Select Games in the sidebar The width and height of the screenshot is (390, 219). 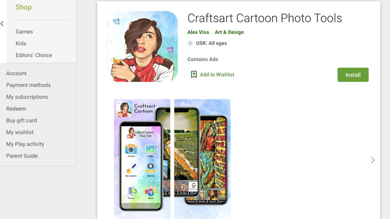tap(24, 31)
